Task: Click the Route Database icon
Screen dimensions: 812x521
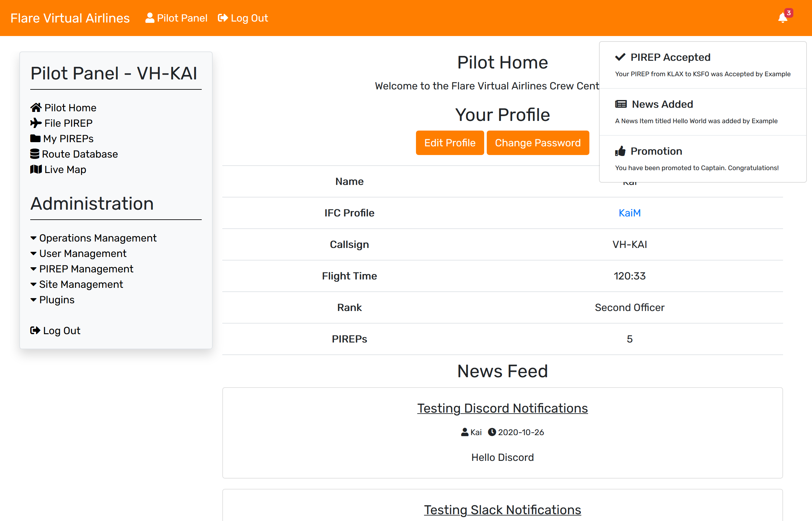Action: pyautogui.click(x=35, y=154)
